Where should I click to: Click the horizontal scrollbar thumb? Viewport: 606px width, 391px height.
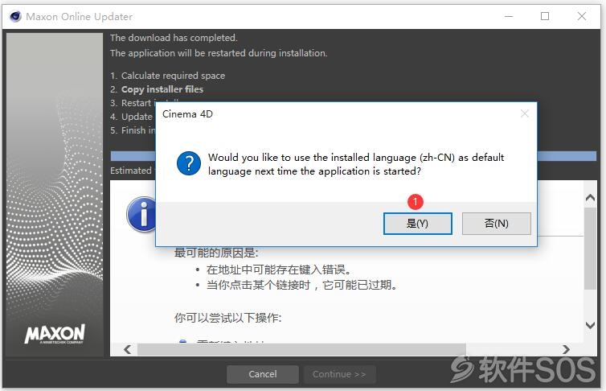coord(301,350)
